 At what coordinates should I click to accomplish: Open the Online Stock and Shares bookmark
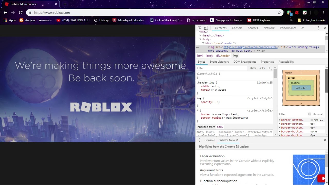[166, 20]
